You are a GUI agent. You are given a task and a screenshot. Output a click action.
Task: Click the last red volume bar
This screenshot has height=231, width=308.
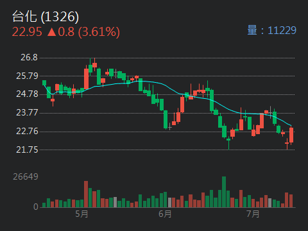tap(291, 201)
